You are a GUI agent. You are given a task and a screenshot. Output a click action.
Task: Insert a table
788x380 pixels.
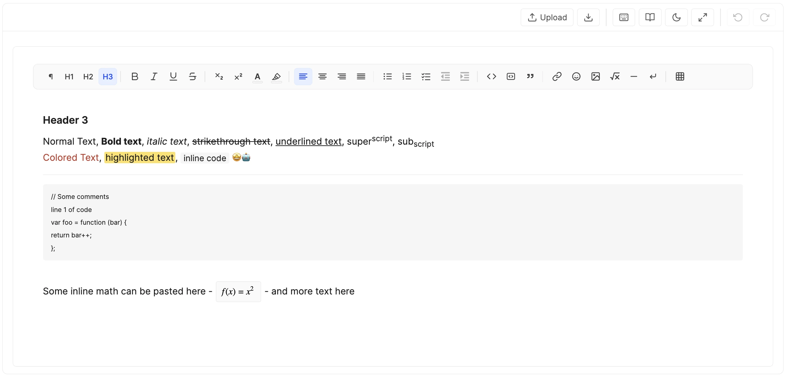[x=680, y=76]
